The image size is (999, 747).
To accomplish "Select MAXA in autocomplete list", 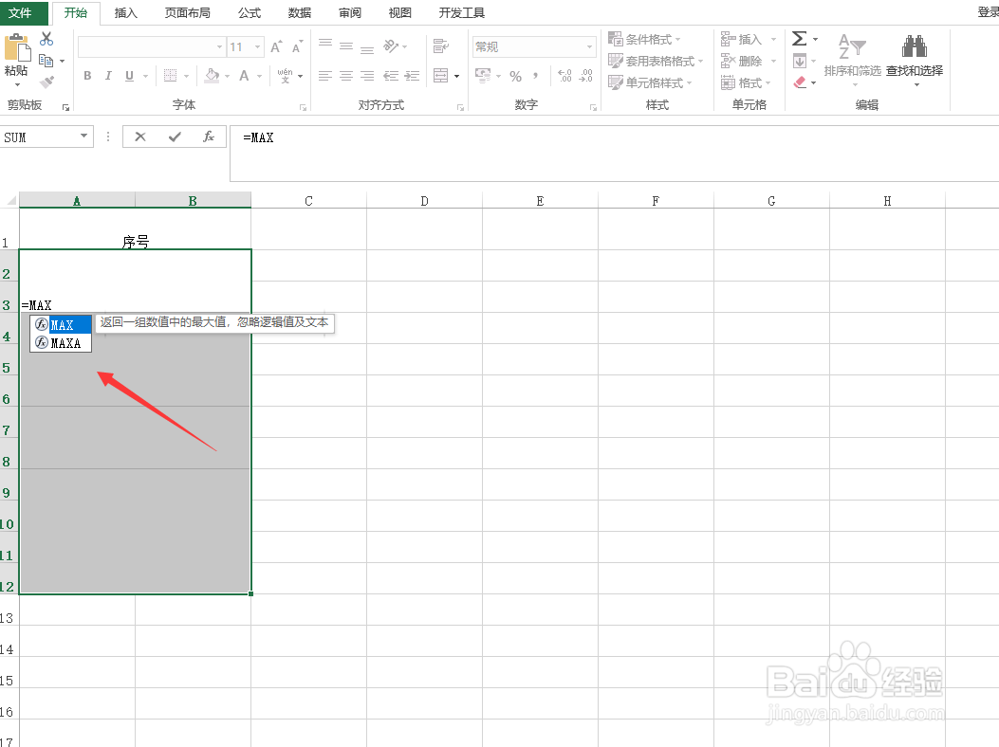I will (61, 343).
